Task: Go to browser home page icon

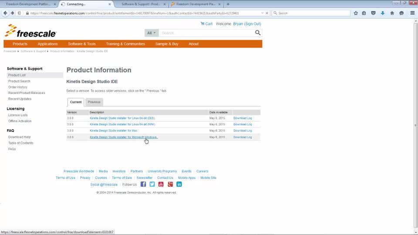Action: click(x=392, y=13)
